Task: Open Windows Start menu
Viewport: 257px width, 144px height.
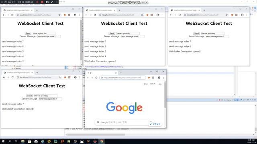Action: tap(3, 141)
